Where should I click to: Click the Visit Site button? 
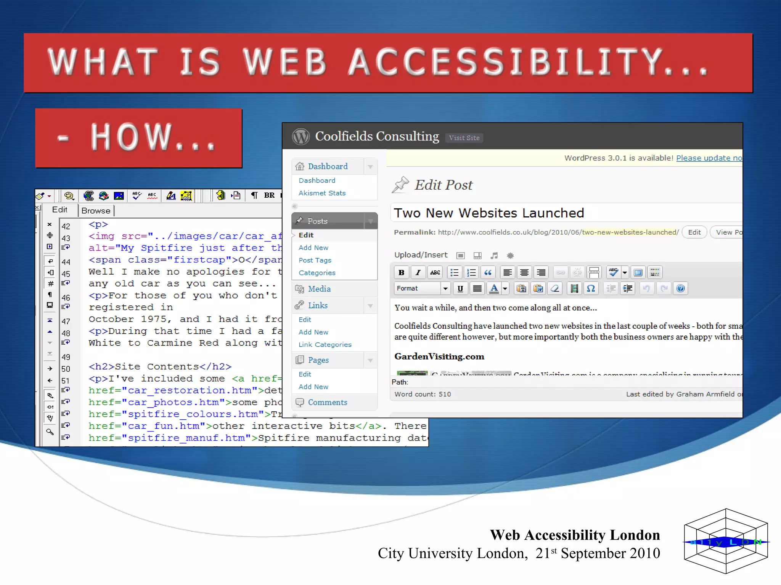pyautogui.click(x=464, y=138)
